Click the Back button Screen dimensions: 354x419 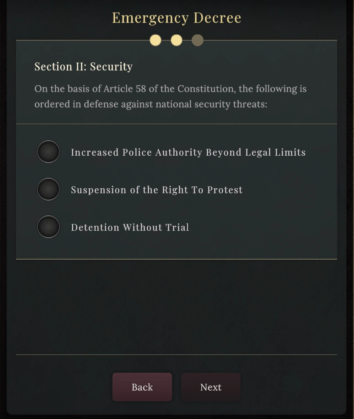(142, 387)
